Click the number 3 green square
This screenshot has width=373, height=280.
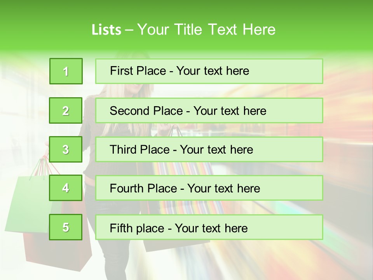coord(66,149)
